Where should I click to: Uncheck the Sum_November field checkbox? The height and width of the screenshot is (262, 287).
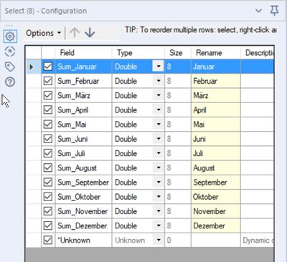tap(48, 211)
